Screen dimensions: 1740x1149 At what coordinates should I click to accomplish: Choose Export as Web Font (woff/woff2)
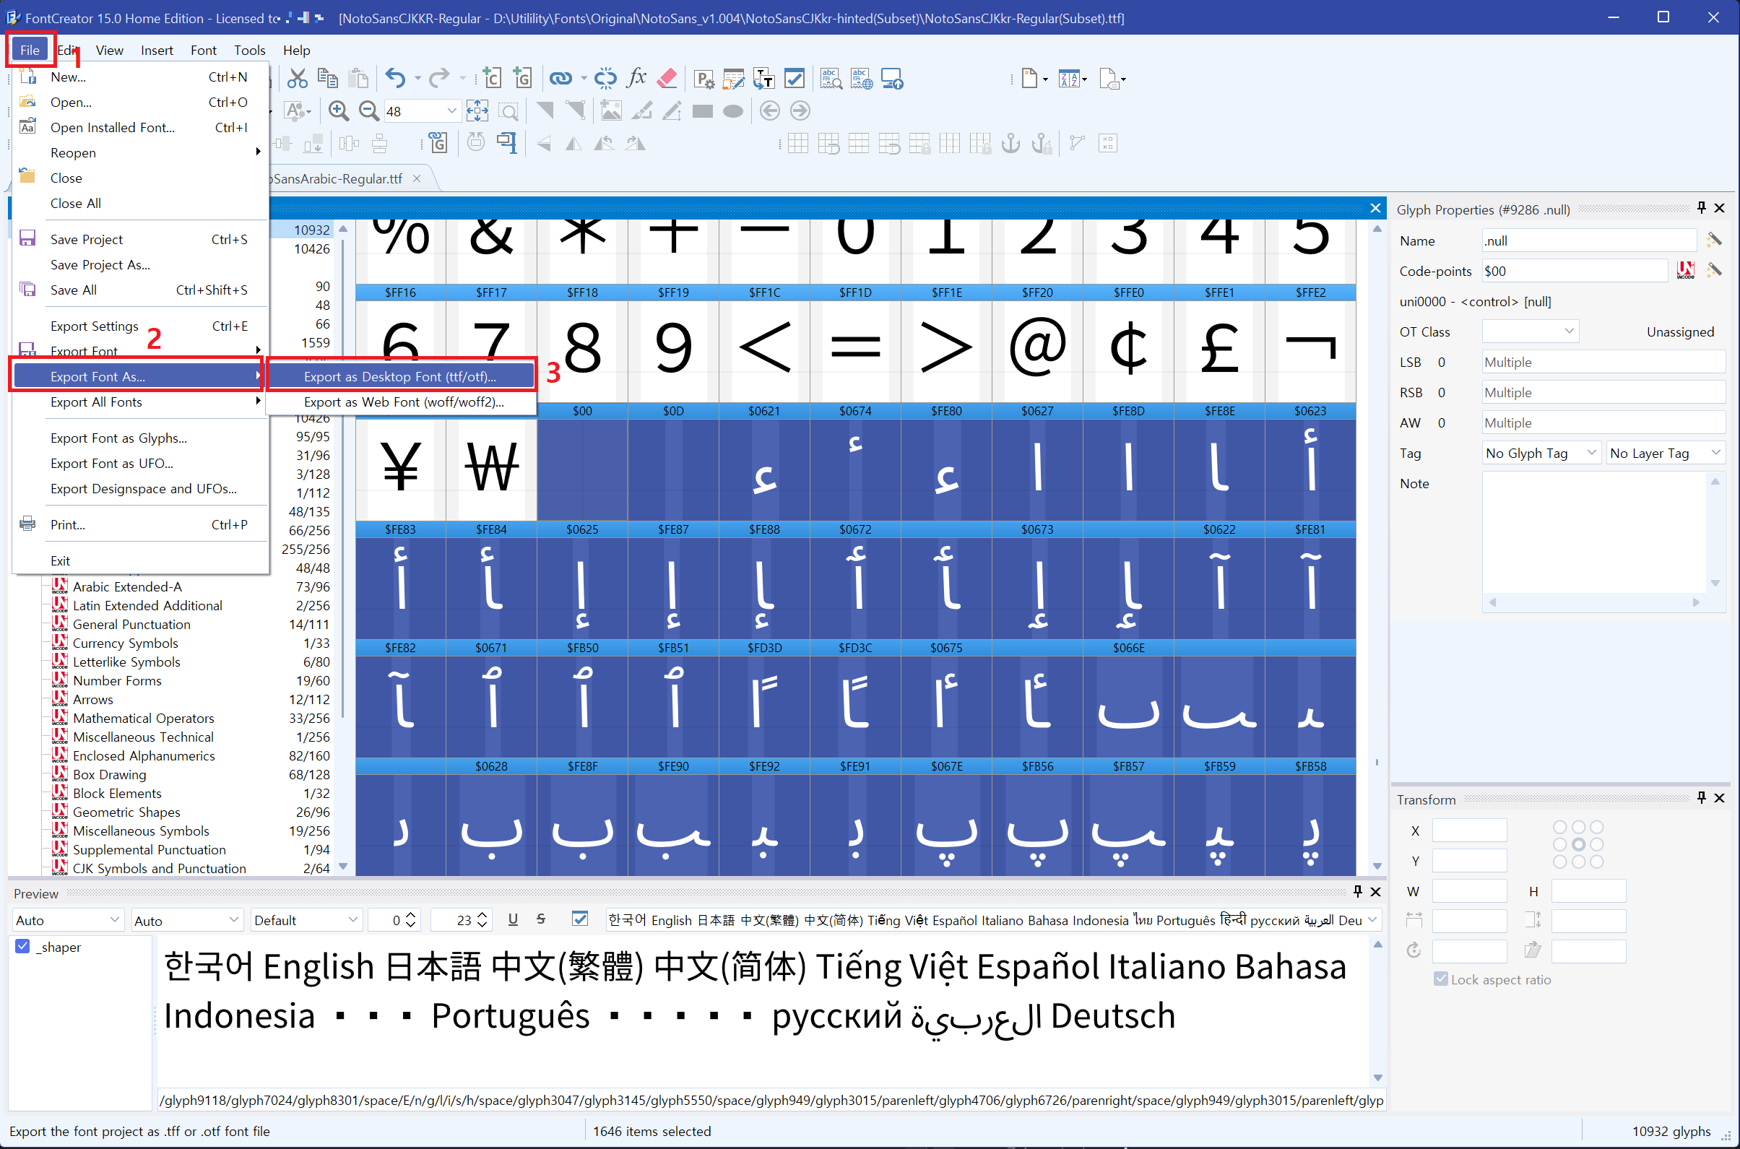coord(403,402)
